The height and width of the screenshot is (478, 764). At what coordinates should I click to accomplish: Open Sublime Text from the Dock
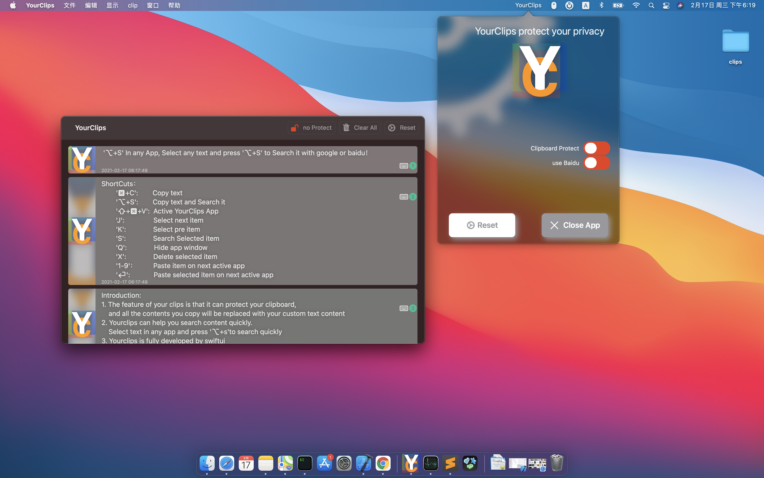[x=450, y=463]
